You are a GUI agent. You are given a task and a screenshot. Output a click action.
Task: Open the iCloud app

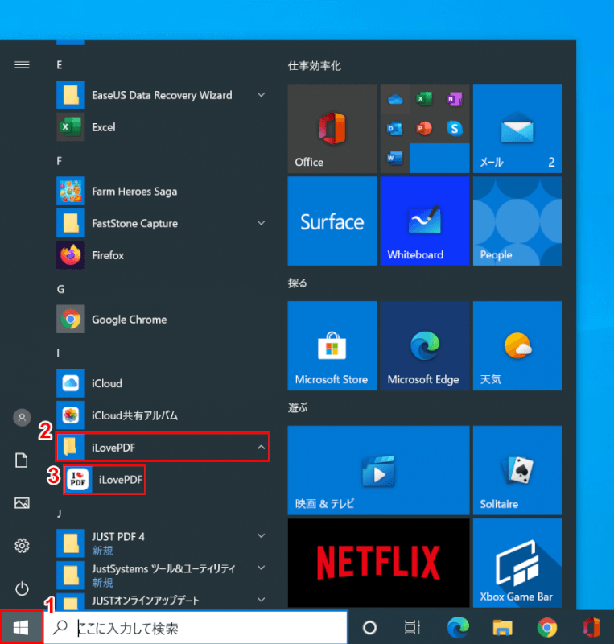106,383
